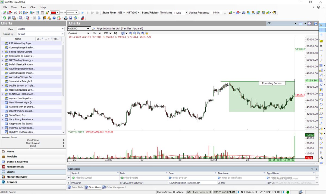
Task: Open the View menu
Action: coord(14,7)
